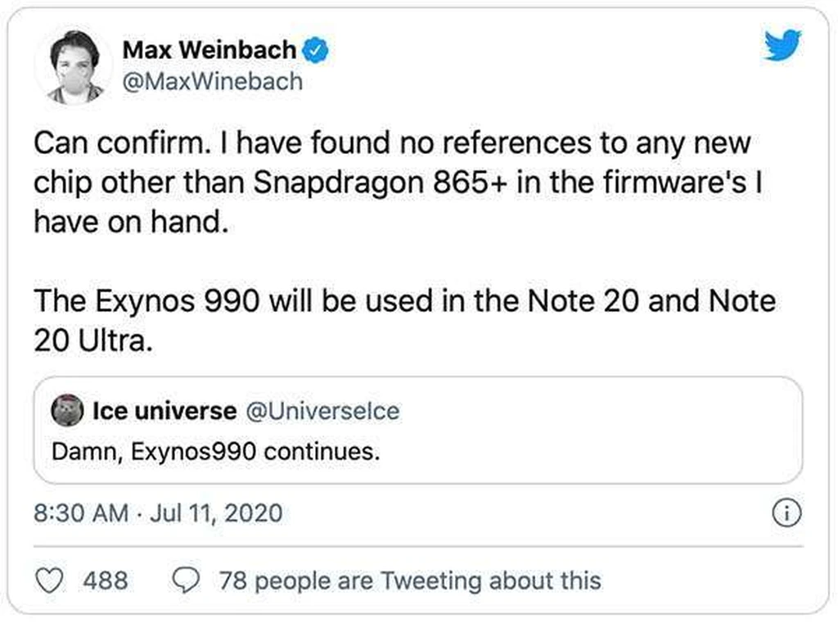Open the tweet info circle icon
The image size is (838, 623).
(x=786, y=512)
